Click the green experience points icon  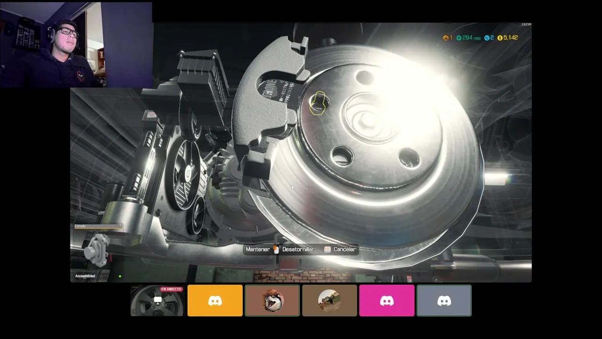click(x=459, y=38)
